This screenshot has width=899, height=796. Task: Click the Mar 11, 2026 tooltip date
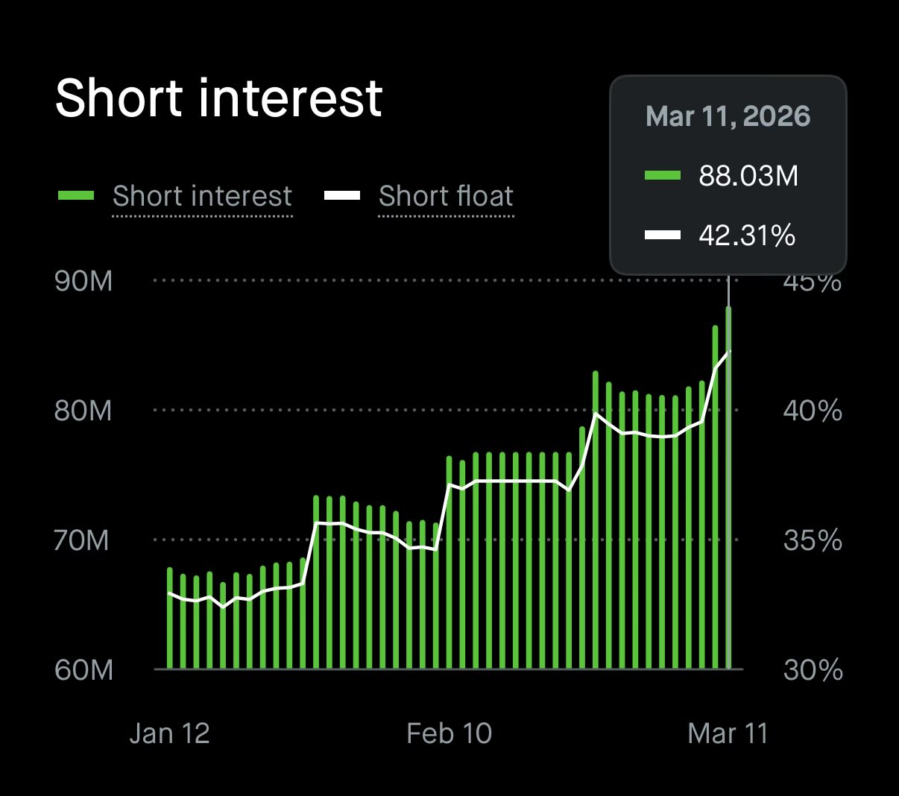(x=728, y=116)
